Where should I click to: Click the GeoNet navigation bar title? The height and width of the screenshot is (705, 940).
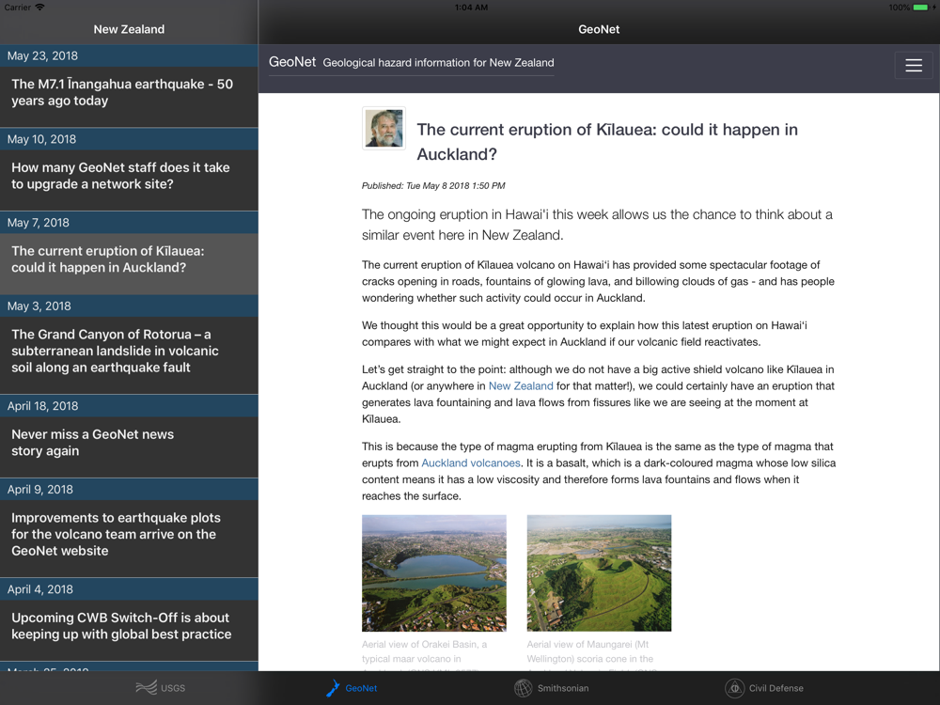pyautogui.click(x=599, y=29)
